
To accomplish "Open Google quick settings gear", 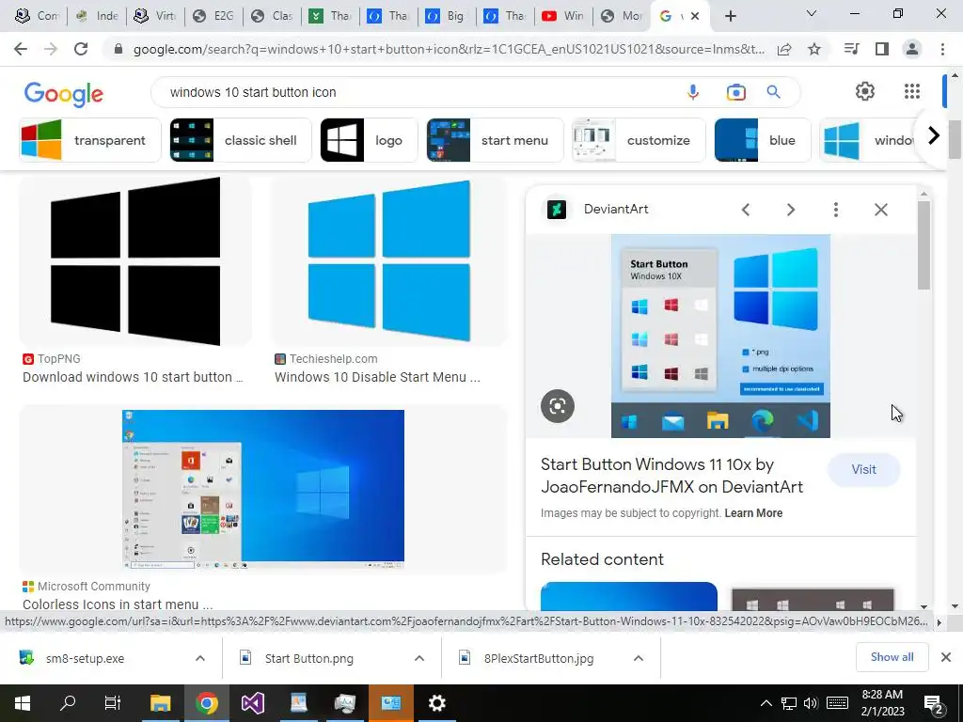I will click(x=865, y=91).
